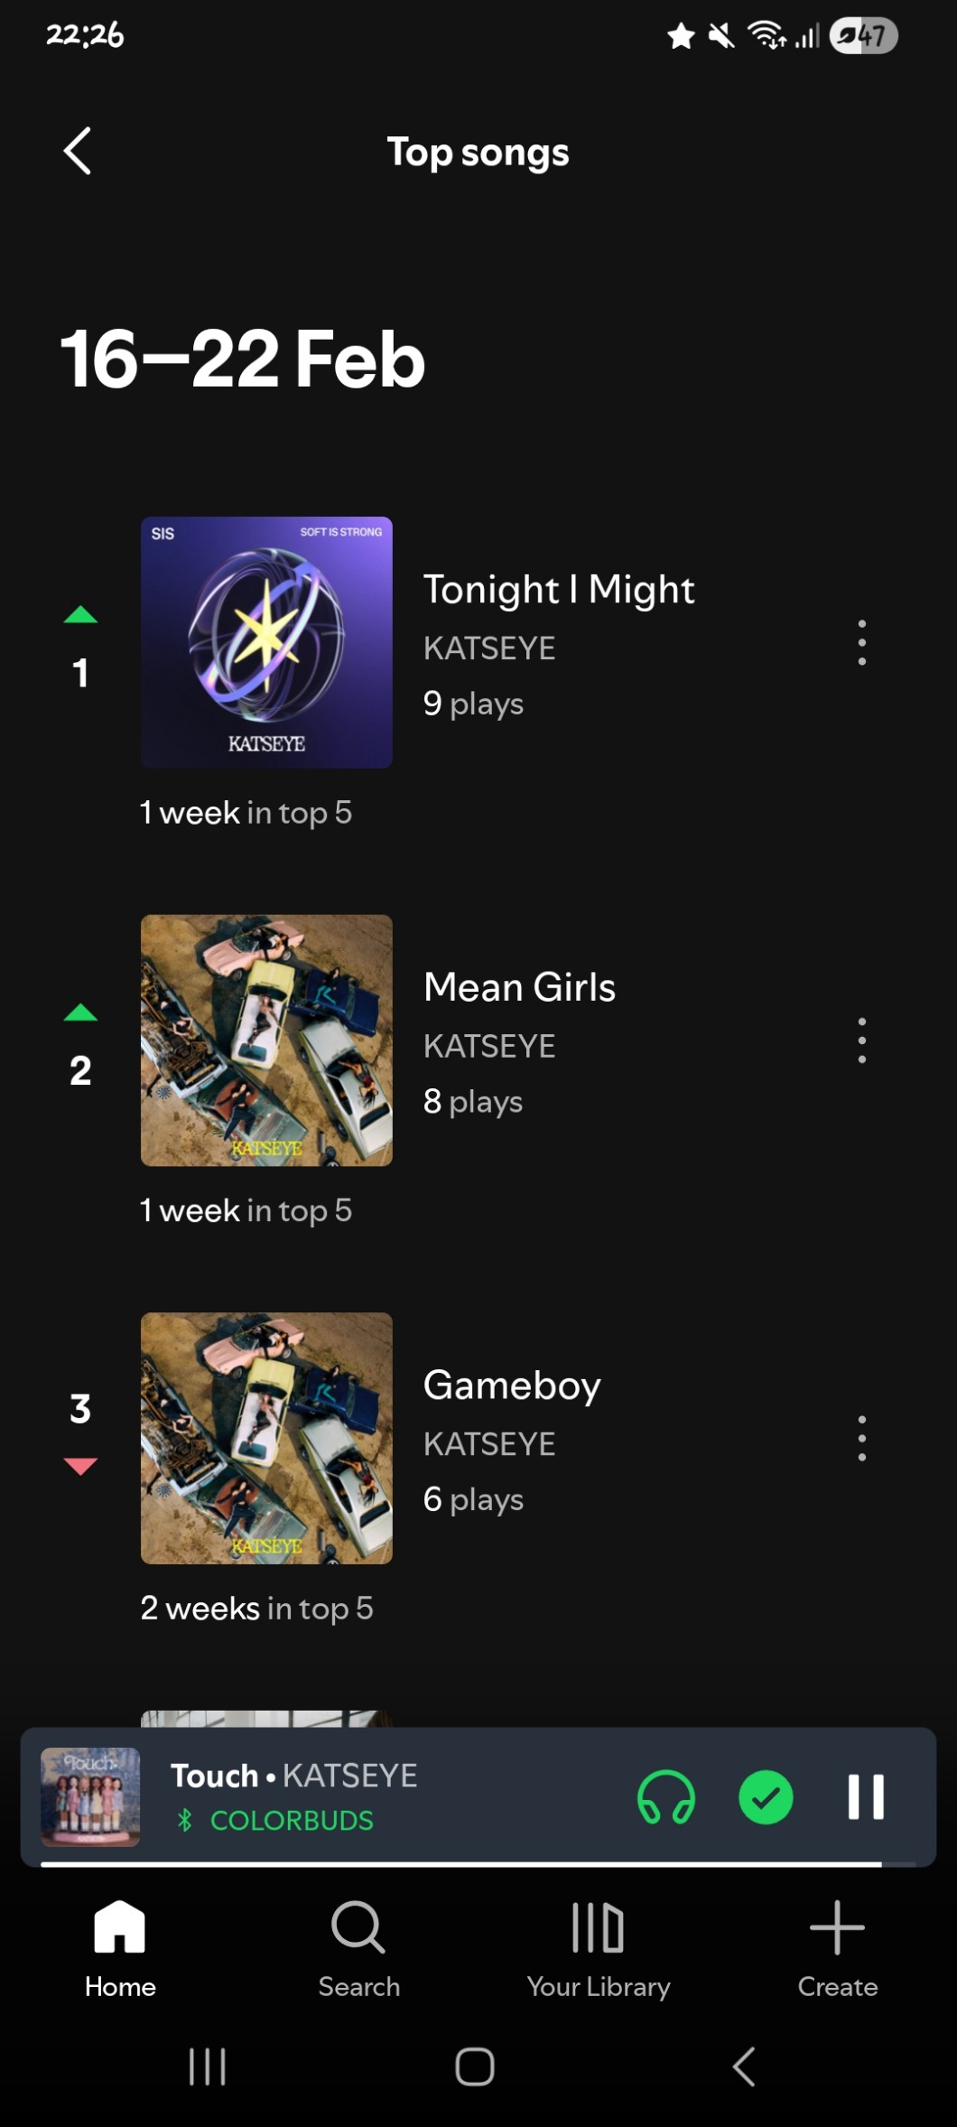Open the Search tab

click(x=358, y=1946)
